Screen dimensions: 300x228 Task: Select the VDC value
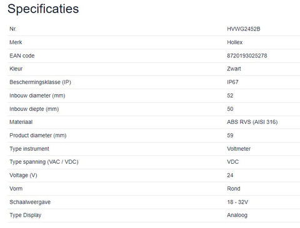click(232, 162)
